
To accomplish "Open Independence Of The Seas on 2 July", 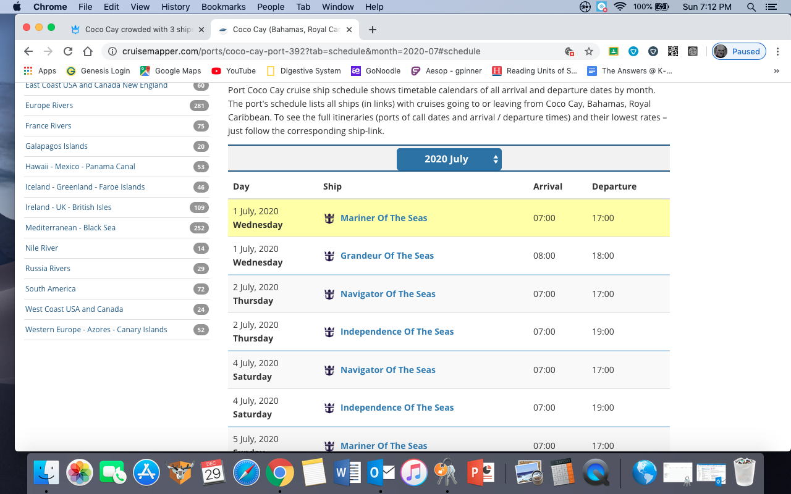I will click(x=397, y=332).
